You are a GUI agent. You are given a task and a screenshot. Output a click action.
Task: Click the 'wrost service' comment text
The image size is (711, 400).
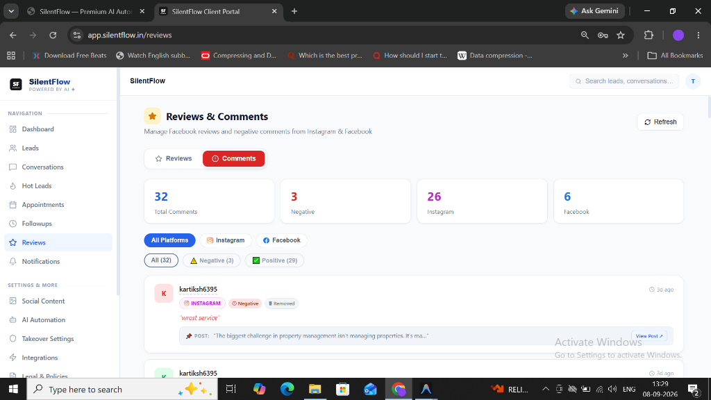click(199, 318)
